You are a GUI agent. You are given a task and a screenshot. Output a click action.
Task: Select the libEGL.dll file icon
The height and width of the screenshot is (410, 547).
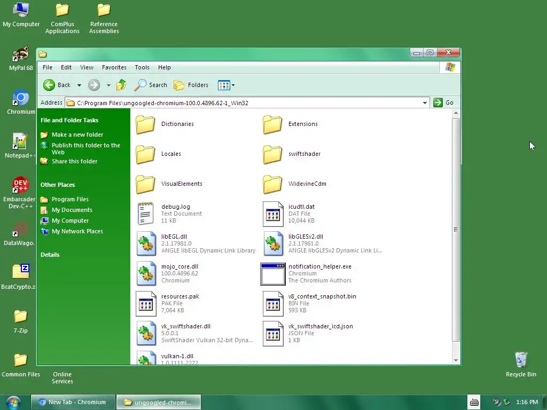(x=146, y=243)
